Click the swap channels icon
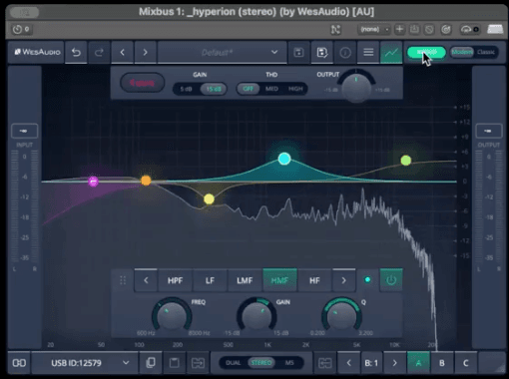 (198, 363)
